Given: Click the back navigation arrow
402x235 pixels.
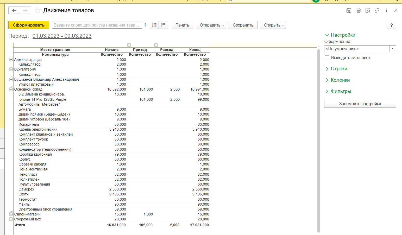Looking at the screenshot, I should (14, 10).
